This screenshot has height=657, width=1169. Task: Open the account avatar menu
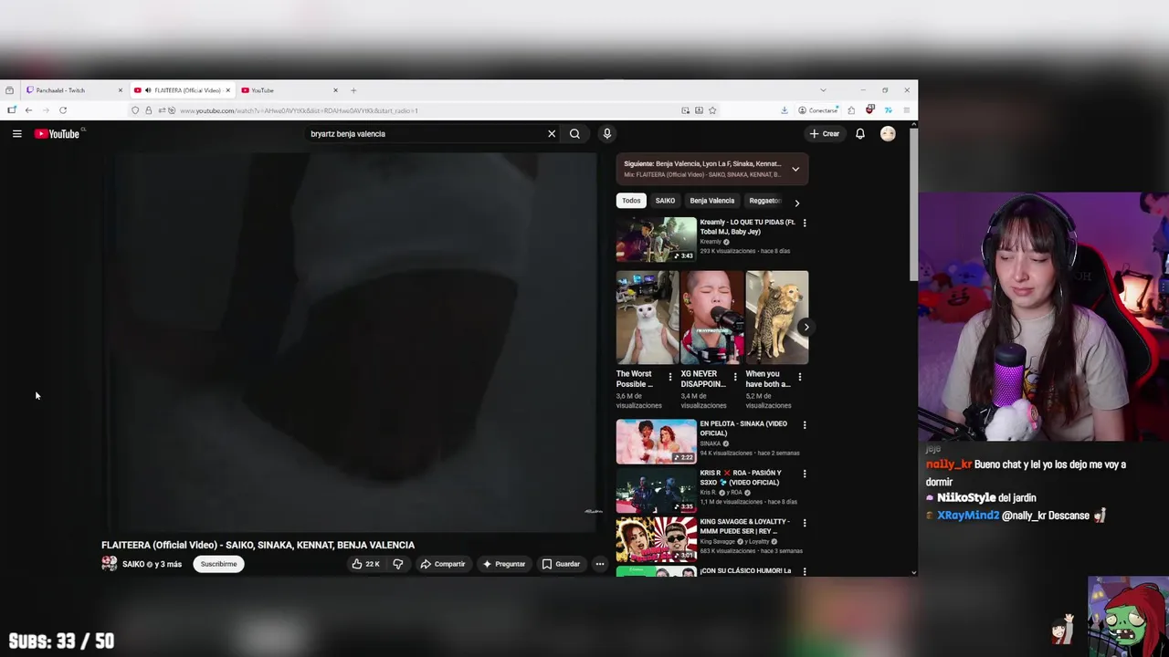pos(888,133)
